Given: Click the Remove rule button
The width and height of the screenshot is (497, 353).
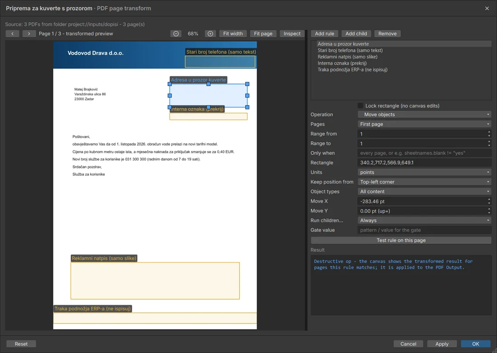Looking at the screenshot, I should pos(387,33).
